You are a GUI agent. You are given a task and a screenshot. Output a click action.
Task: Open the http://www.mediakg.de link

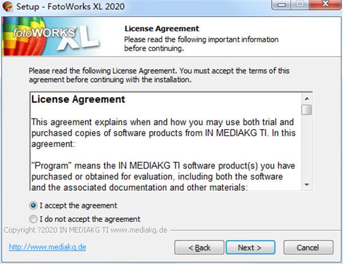(x=47, y=247)
